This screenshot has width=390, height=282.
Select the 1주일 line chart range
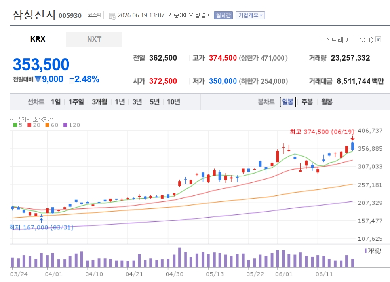point(76,102)
